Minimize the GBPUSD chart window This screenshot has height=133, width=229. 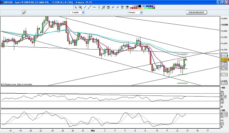point(218,2)
